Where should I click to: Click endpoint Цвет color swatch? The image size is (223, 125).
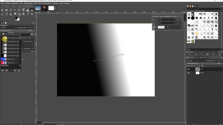coord(161,27)
